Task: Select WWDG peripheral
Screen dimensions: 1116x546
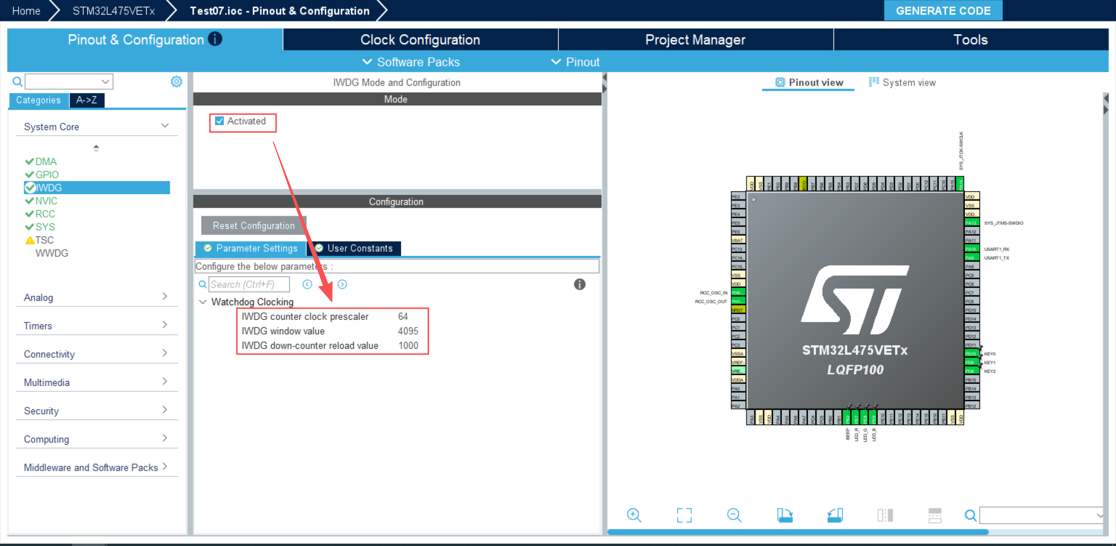Action: pyautogui.click(x=52, y=253)
